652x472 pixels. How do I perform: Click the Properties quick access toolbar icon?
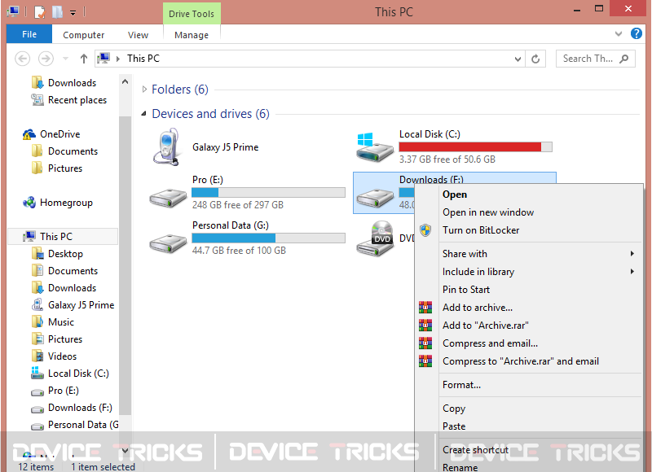point(39,11)
